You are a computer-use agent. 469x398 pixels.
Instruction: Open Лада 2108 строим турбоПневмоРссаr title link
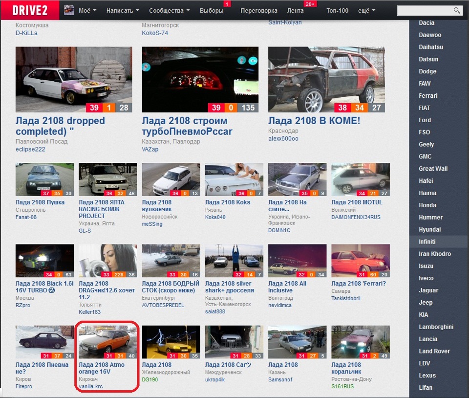187,126
